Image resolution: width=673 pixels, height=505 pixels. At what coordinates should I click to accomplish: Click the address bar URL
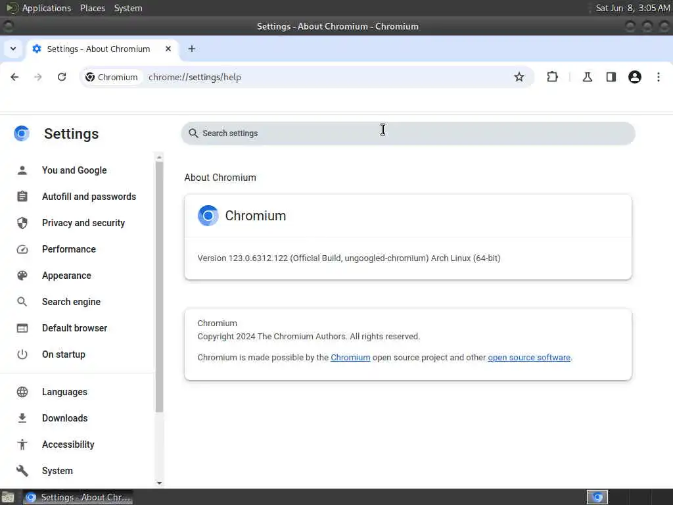pyautogui.click(x=195, y=78)
